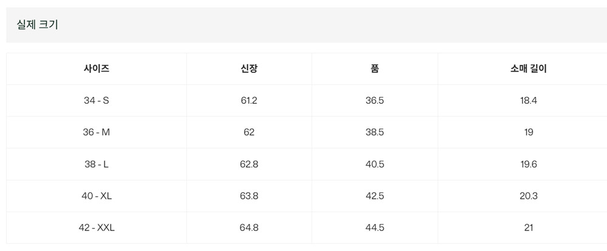Click the 38.5 width value for M
The width and height of the screenshot is (607, 251).
(375, 132)
